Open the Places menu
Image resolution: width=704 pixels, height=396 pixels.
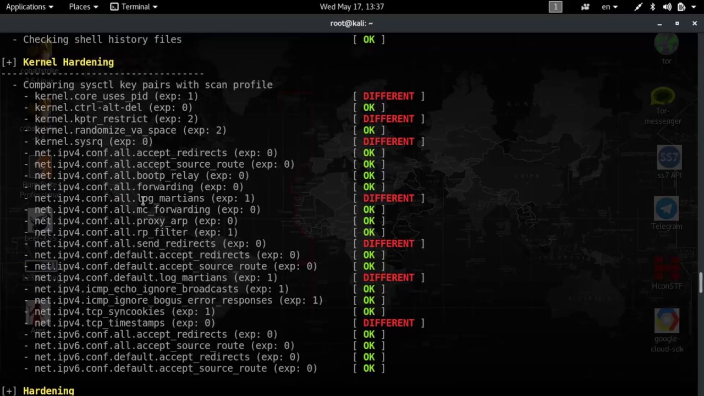(84, 7)
